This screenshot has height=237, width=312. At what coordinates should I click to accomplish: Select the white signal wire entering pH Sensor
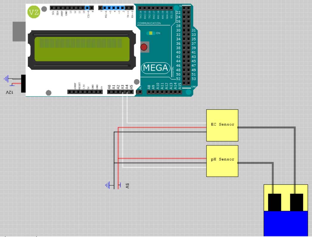click(164, 167)
